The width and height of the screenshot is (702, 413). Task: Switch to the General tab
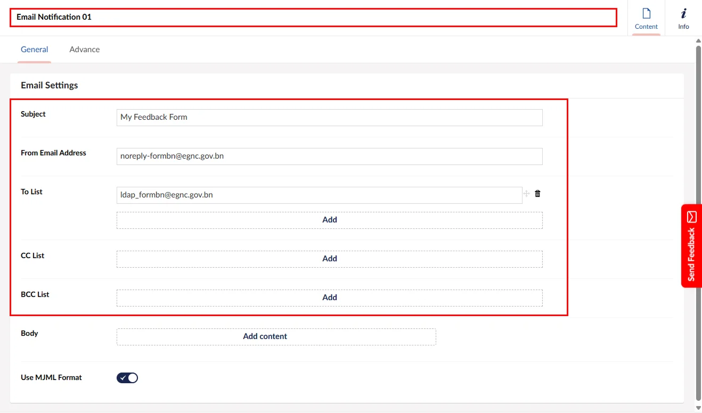35,49
